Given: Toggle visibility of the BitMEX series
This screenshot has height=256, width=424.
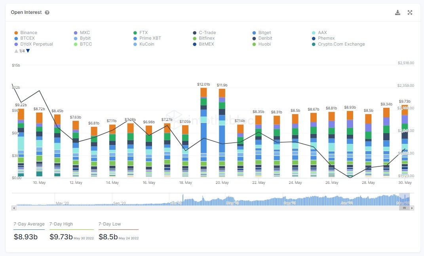Looking at the screenshot, I should pyautogui.click(x=195, y=44).
